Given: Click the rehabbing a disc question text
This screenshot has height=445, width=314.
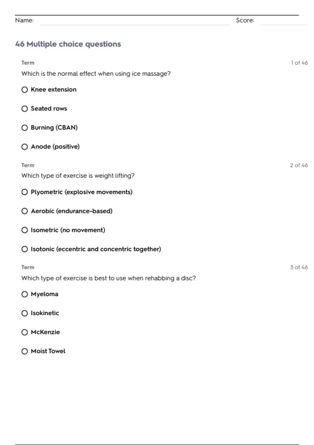Looking at the screenshot, I should (108, 278).
